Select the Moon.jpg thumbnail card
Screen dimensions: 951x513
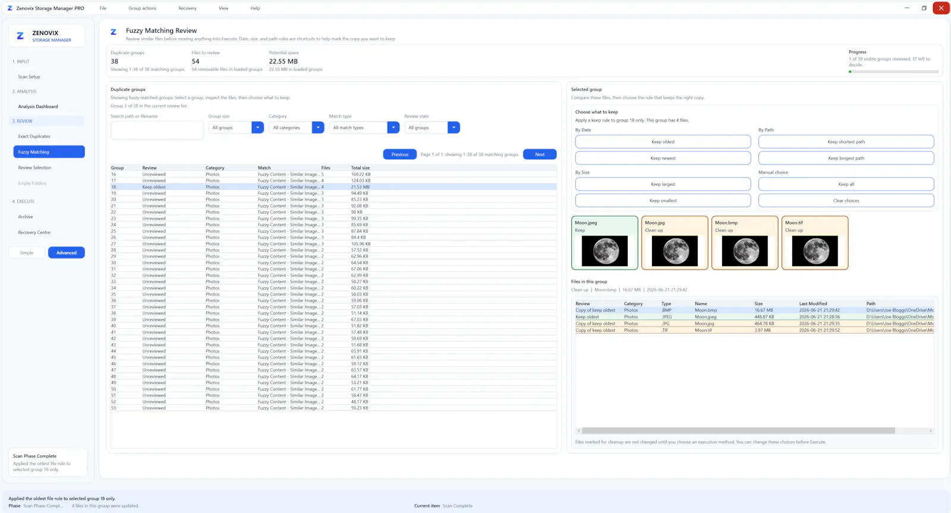pos(675,243)
